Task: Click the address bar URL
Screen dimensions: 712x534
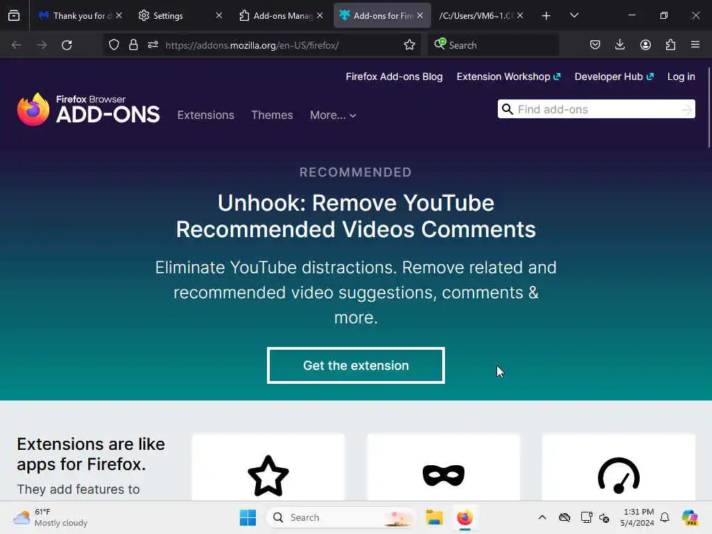Action: point(252,45)
